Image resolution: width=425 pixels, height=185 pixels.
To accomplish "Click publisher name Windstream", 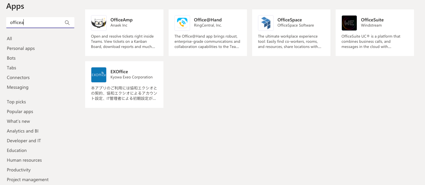I will 371,25.
